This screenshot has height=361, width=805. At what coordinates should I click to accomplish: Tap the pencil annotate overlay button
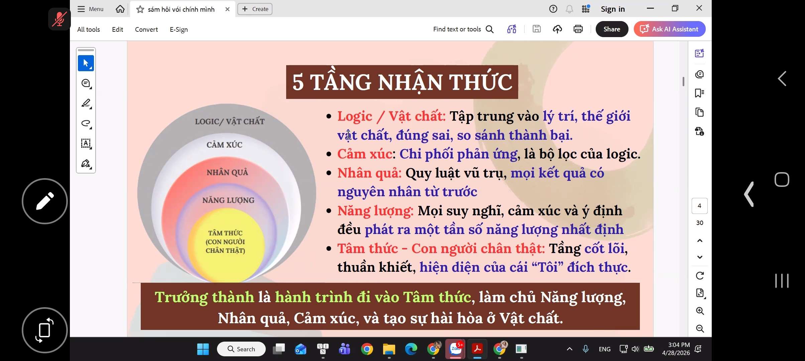pos(45,201)
